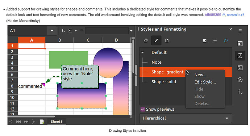250x136 pixels.
Task: Switch to the Sheet1 tab
Action: click(x=56, y=122)
